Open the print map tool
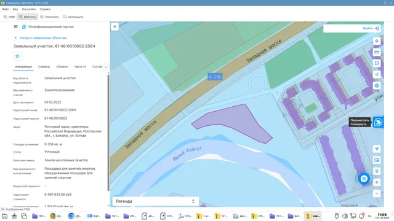Screen dimensions: 394x221 [377, 85]
